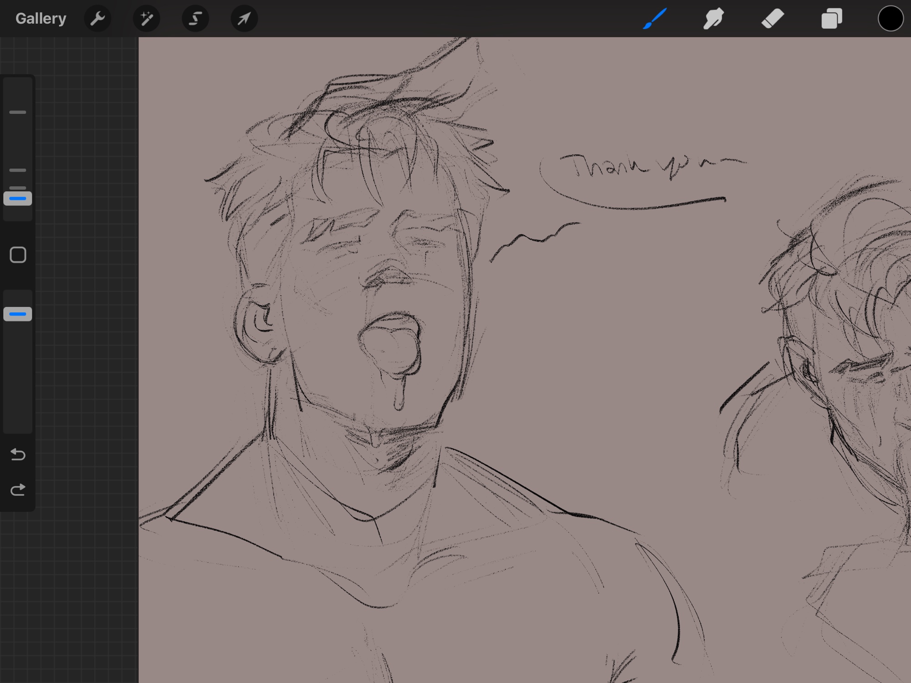
Task: Activate the Selection tool
Action: tap(195, 19)
